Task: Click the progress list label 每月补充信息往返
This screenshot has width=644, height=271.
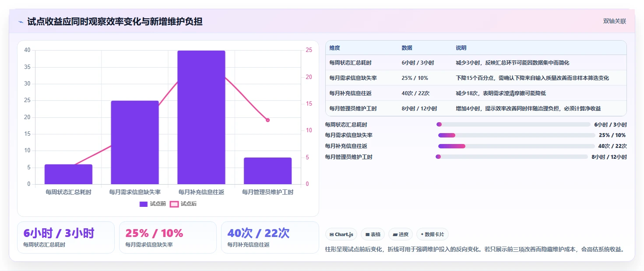Action: point(346,146)
